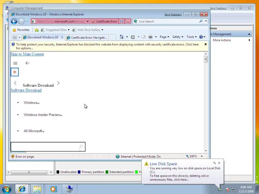Open the Quick Tabs grid icon
Screen dimensions: 259x194
click(15, 37)
